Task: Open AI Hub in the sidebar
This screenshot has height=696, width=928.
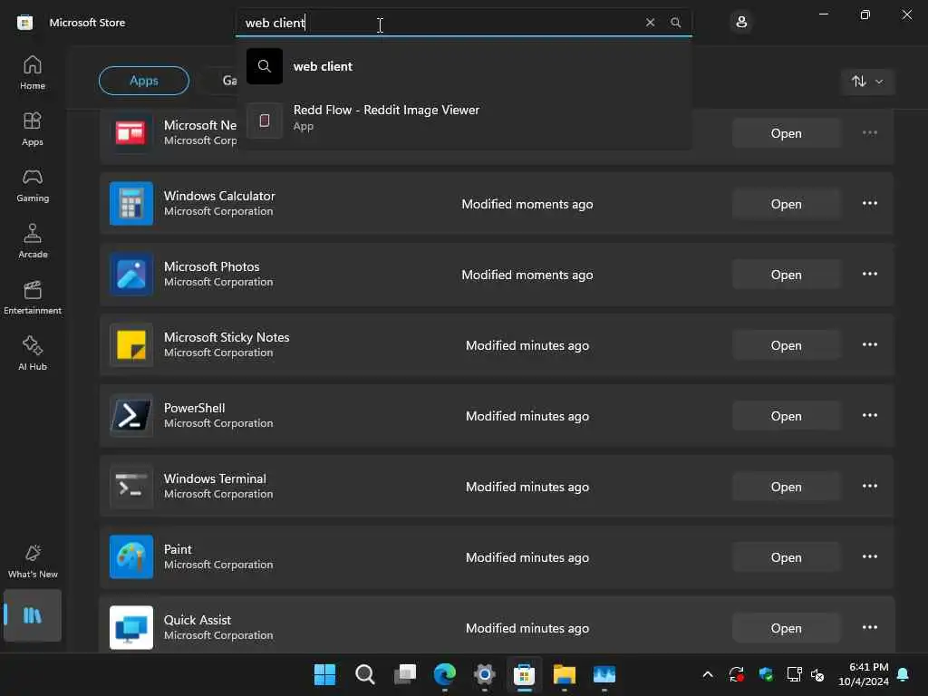Action: click(33, 354)
